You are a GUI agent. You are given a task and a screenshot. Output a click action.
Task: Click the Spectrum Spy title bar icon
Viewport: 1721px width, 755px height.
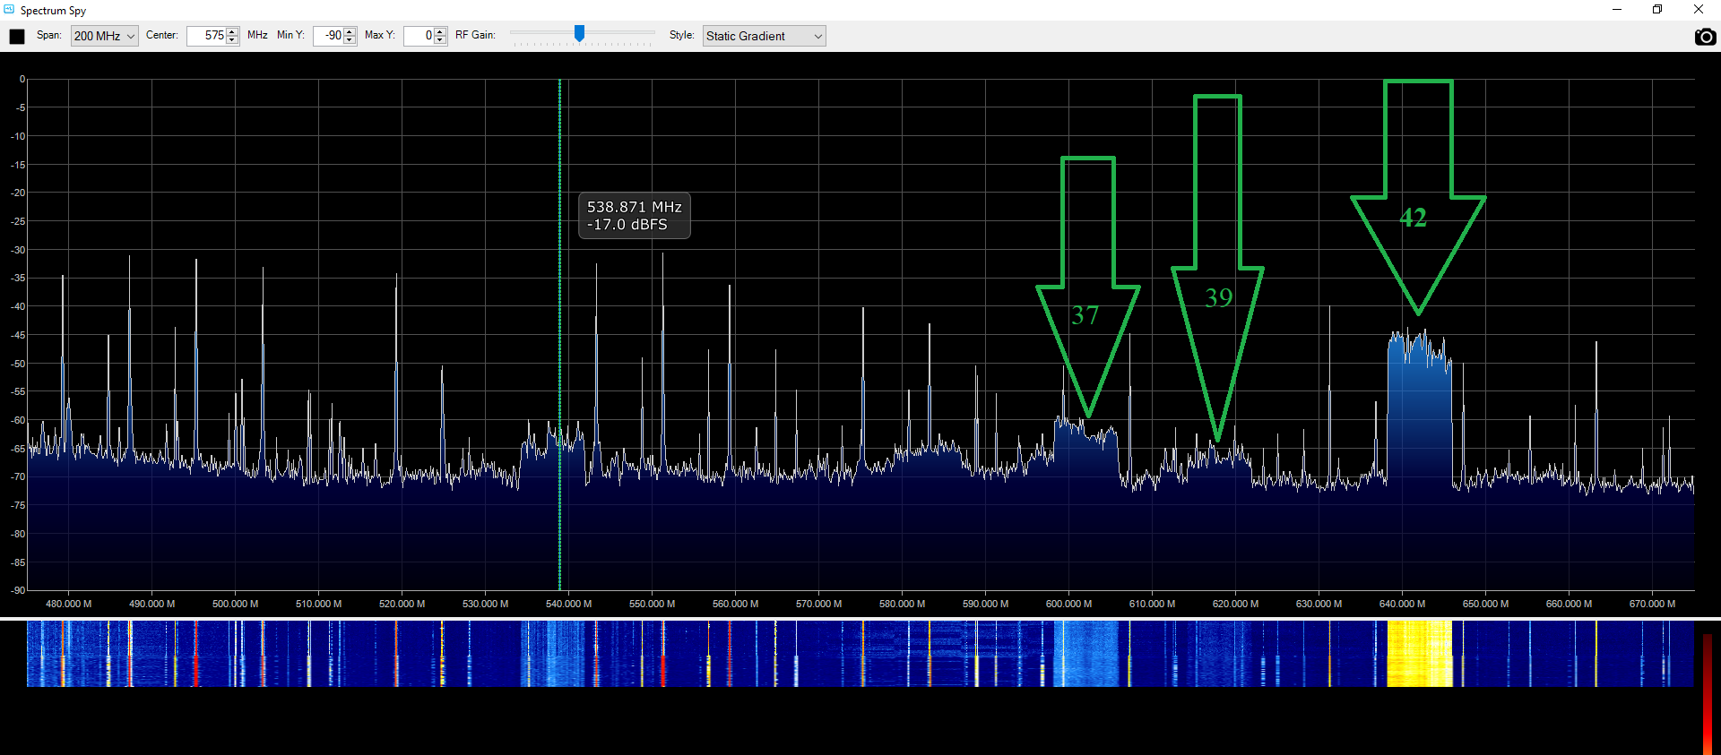pos(9,10)
